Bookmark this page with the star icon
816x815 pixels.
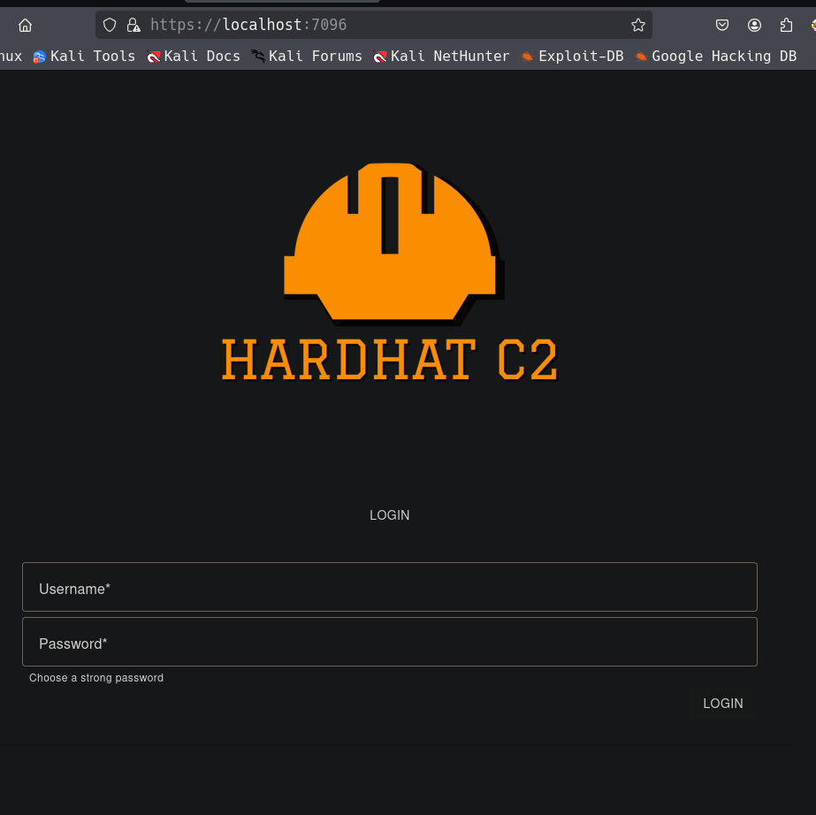tap(637, 25)
